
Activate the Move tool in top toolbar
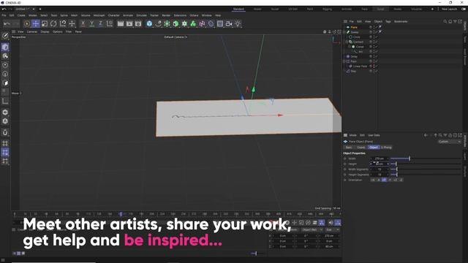(36, 23)
